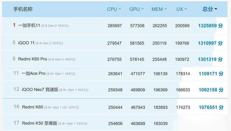Viewport: 231px width, 131px height.
Task: Click total score 1301319 分
Action: click(210, 59)
